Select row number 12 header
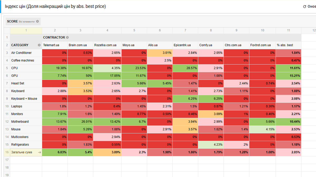316x177 pixels. (7, 122)
